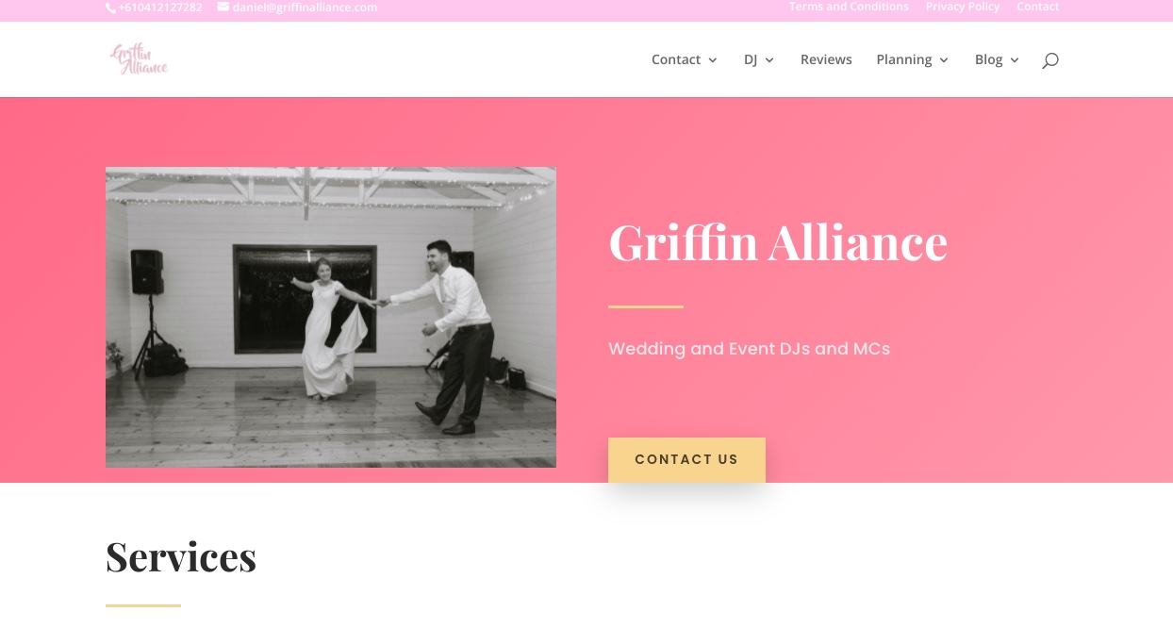Screen dimensions: 1173x628
Task: Open the Planning menu item
Action: point(904,59)
